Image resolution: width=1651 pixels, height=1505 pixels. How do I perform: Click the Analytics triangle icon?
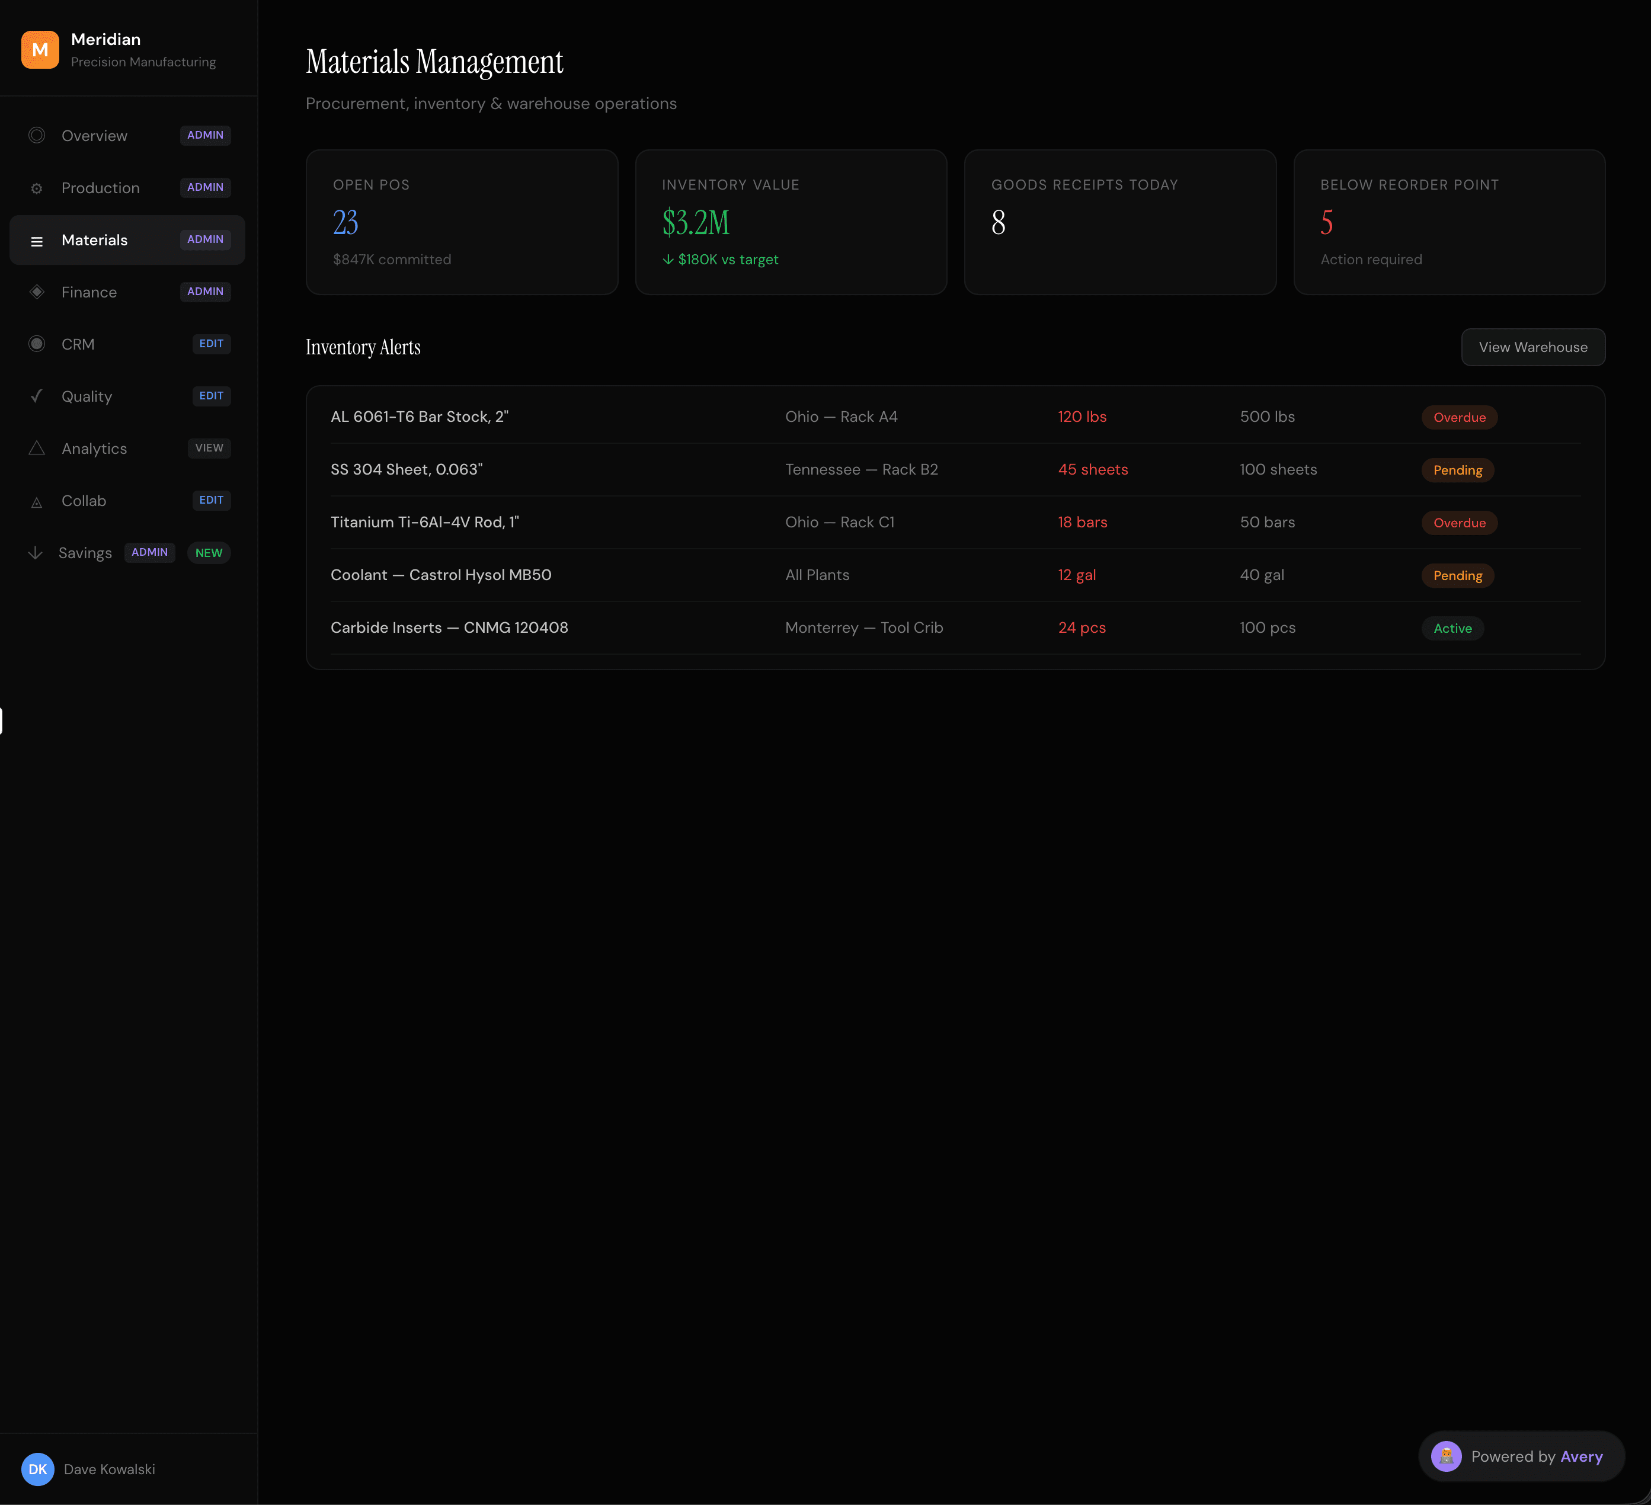click(37, 449)
